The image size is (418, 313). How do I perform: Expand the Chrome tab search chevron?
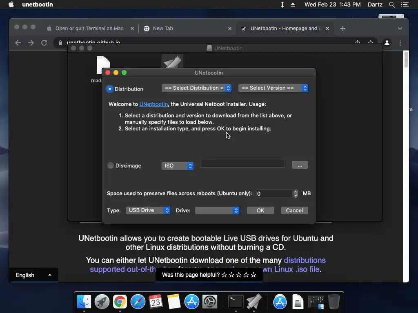click(400, 29)
